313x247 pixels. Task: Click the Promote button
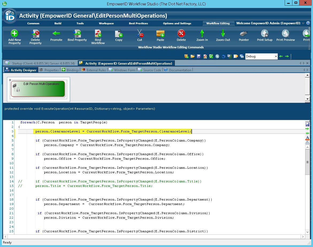56,37
